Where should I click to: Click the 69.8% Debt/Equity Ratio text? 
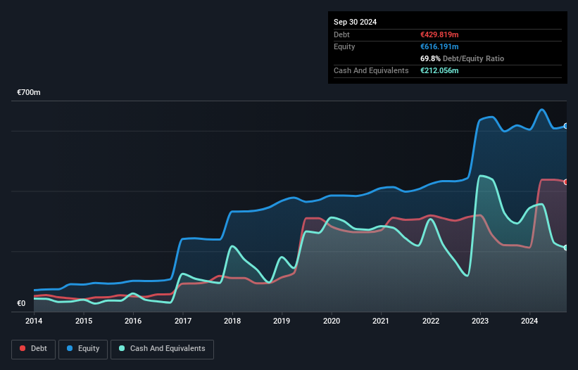462,58
